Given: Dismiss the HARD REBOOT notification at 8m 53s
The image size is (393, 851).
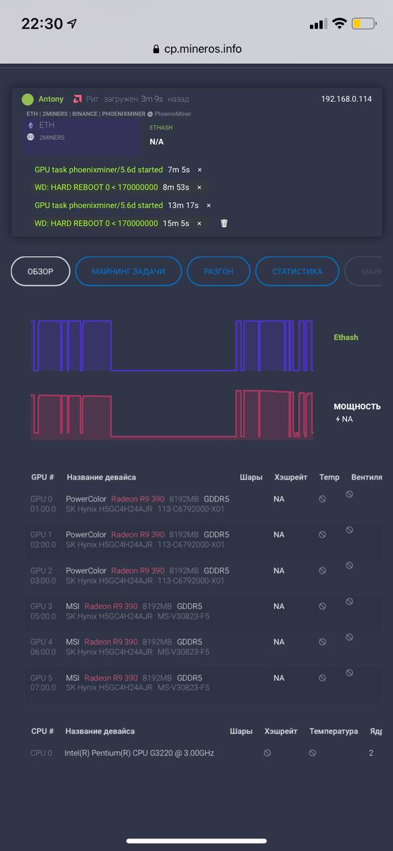Looking at the screenshot, I should tap(199, 187).
